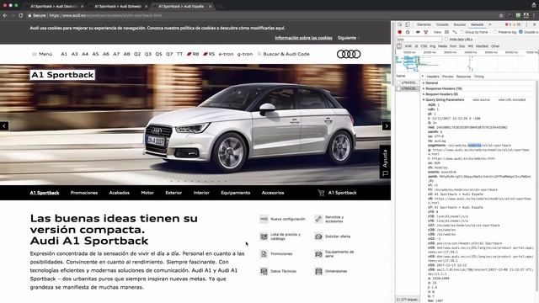Viewport: 539px width, 303px height.
Task: Open the Ayuda help side tab
Action: (x=385, y=162)
